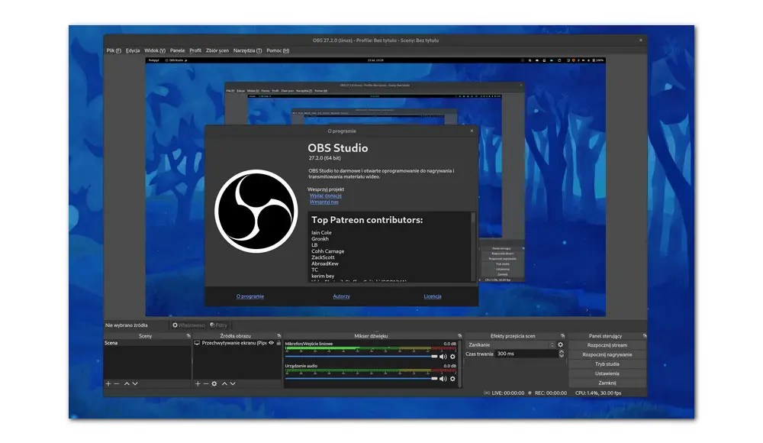The image size is (763, 443).
Task: Switch to Autorzy tab in dialog
Action: (341, 296)
